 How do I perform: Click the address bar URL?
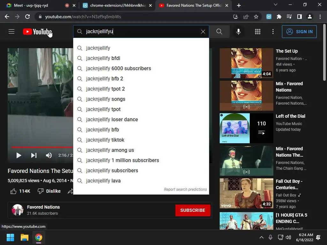[x=83, y=17]
